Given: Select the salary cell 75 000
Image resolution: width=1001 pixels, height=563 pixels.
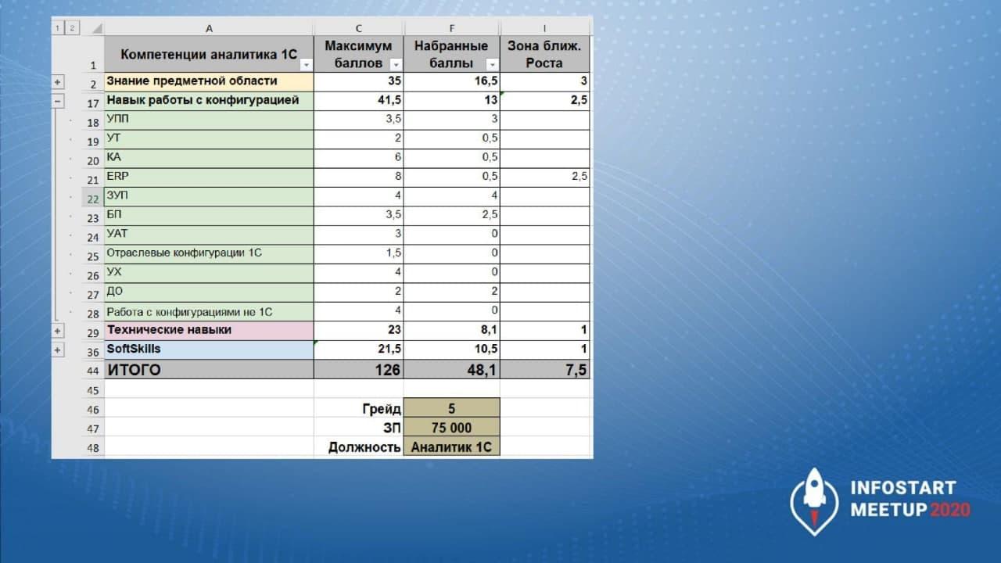Looking at the screenshot, I should click(452, 428).
